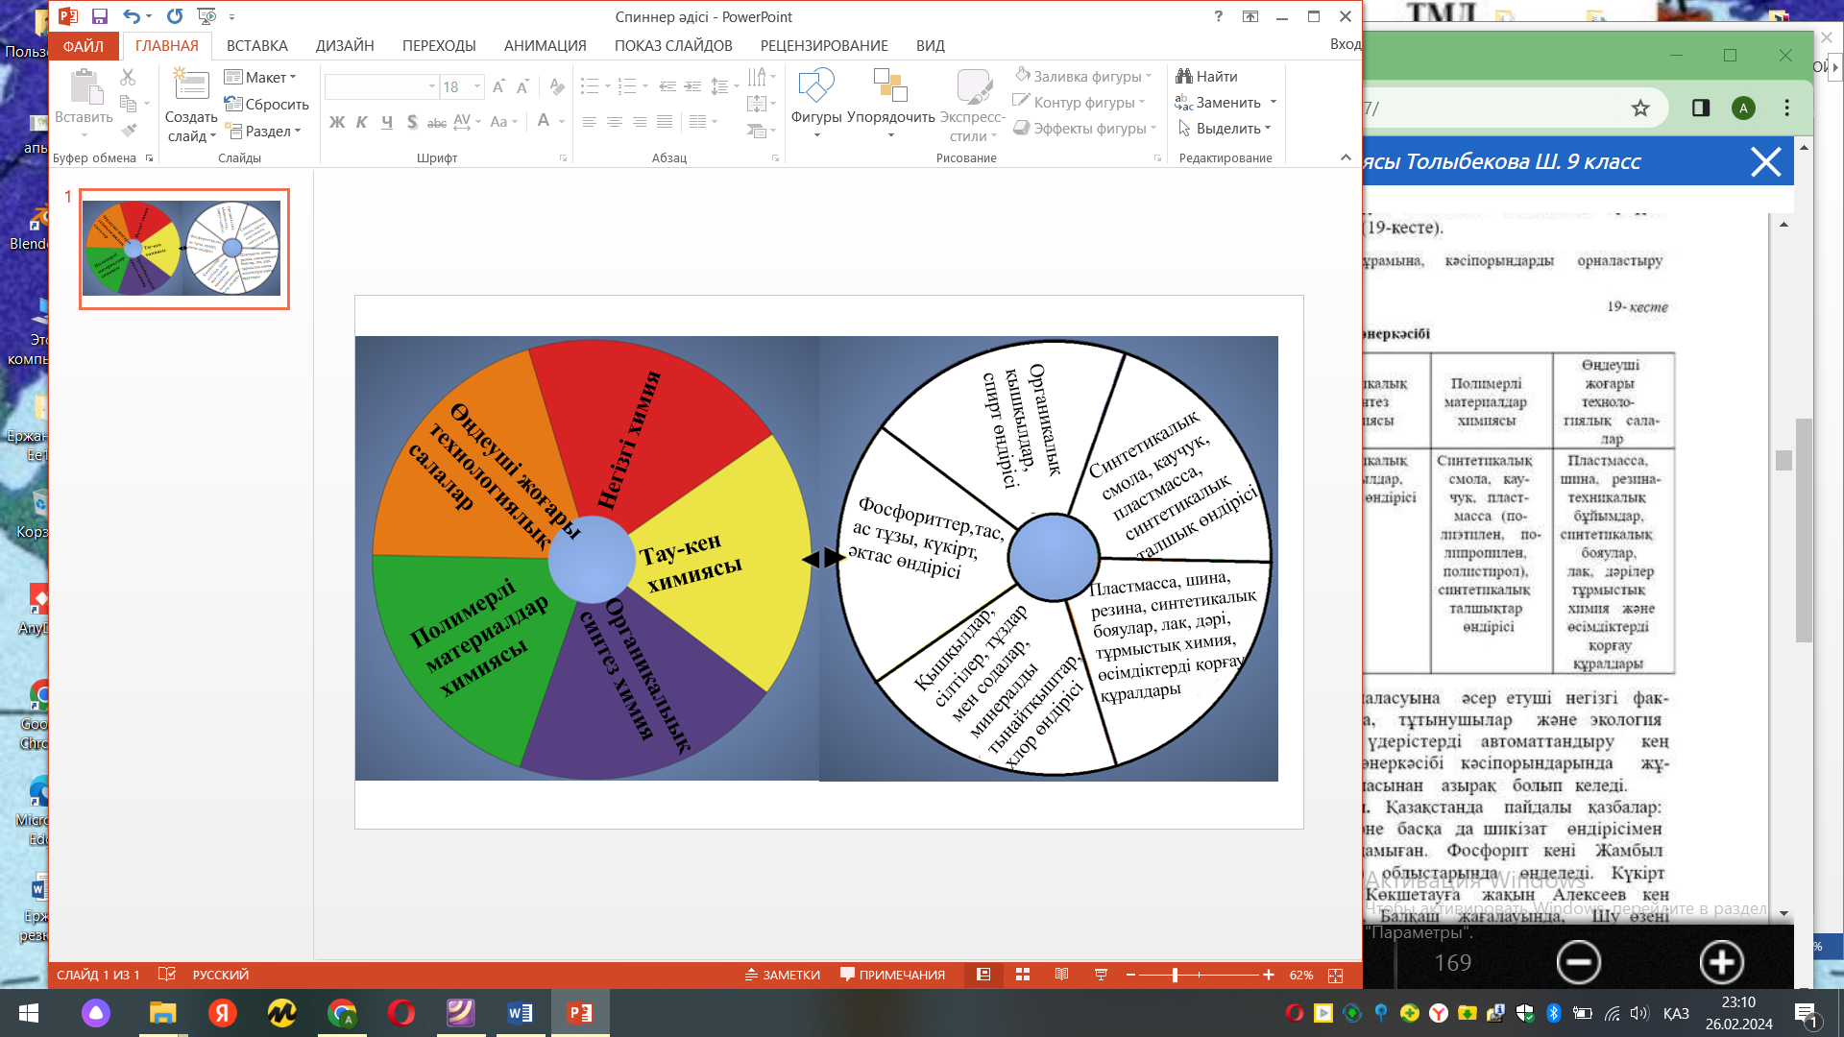
Task: Click zoom in plus in status bar
Action: (x=1269, y=975)
